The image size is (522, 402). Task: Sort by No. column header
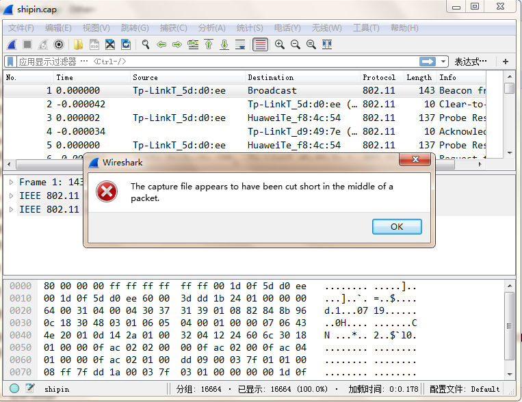[x=29, y=77]
